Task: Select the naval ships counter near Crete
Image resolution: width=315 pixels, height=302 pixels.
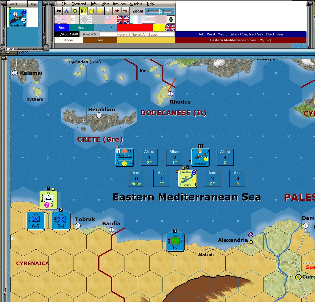Action: pyautogui.click(x=124, y=157)
